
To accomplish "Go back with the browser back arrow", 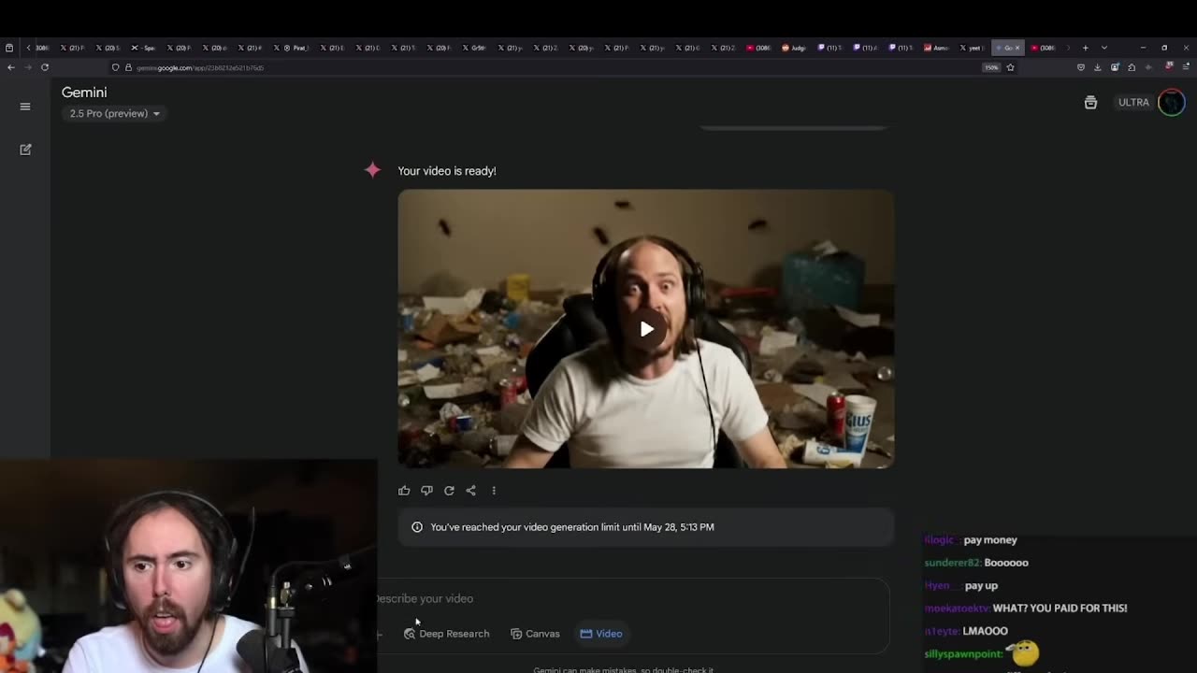I will [11, 67].
